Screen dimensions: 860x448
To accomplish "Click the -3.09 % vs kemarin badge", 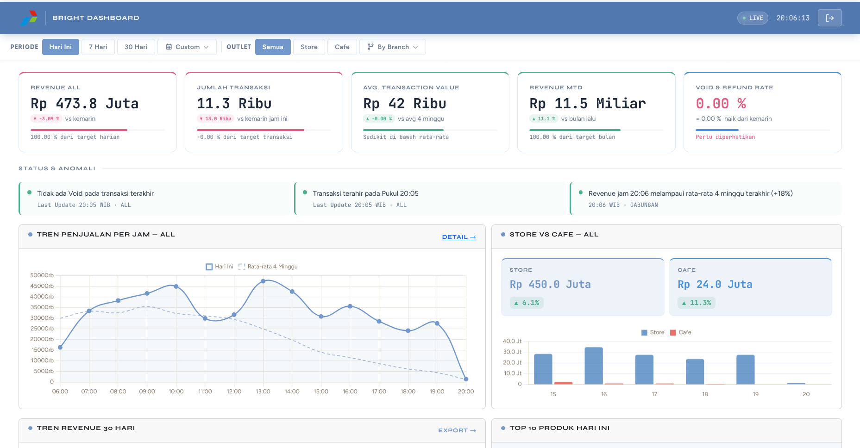I will tap(46, 119).
